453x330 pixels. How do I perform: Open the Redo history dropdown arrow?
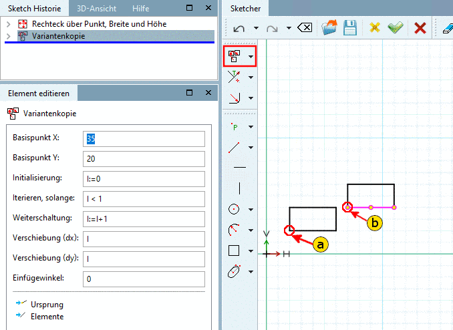tap(289, 28)
